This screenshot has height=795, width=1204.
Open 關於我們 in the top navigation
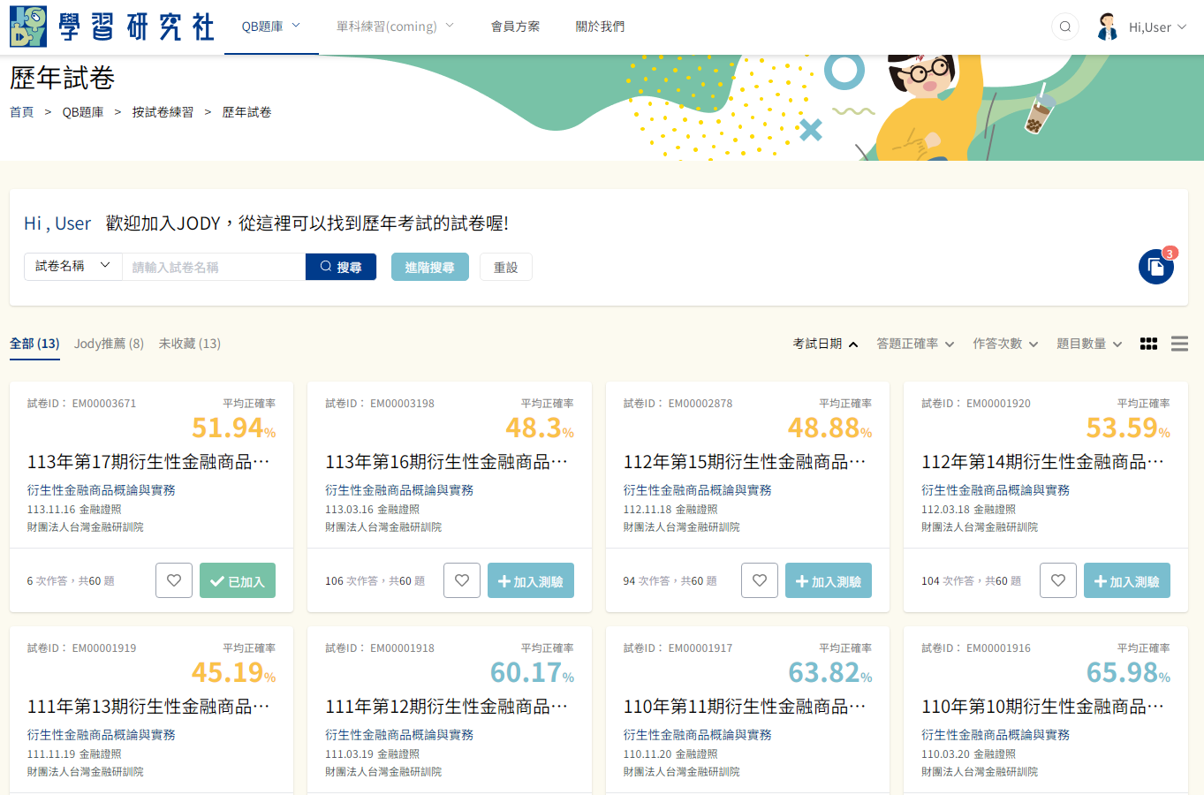[x=601, y=26]
